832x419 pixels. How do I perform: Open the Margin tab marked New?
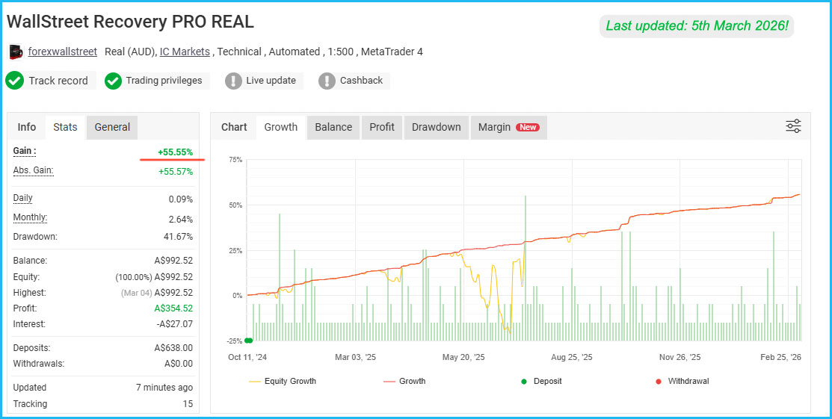[x=509, y=127]
